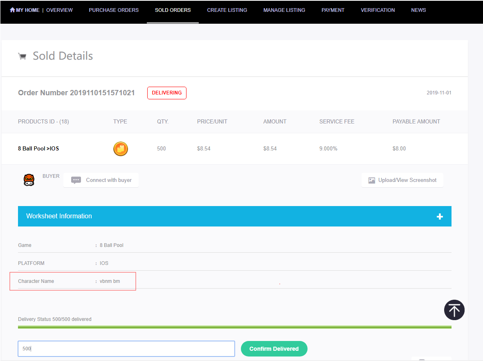
Task: Click the PLATFORM value IOS
Action: pos(104,263)
